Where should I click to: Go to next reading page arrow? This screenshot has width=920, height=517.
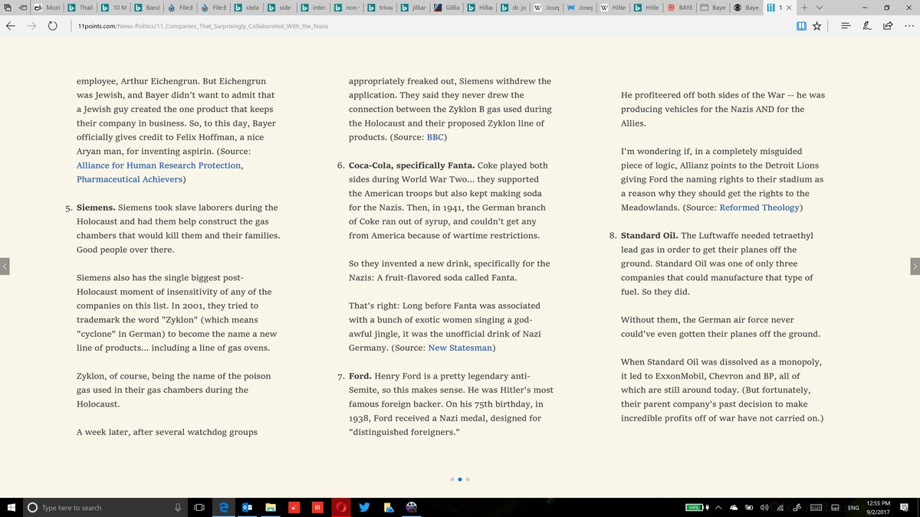pos(914,266)
